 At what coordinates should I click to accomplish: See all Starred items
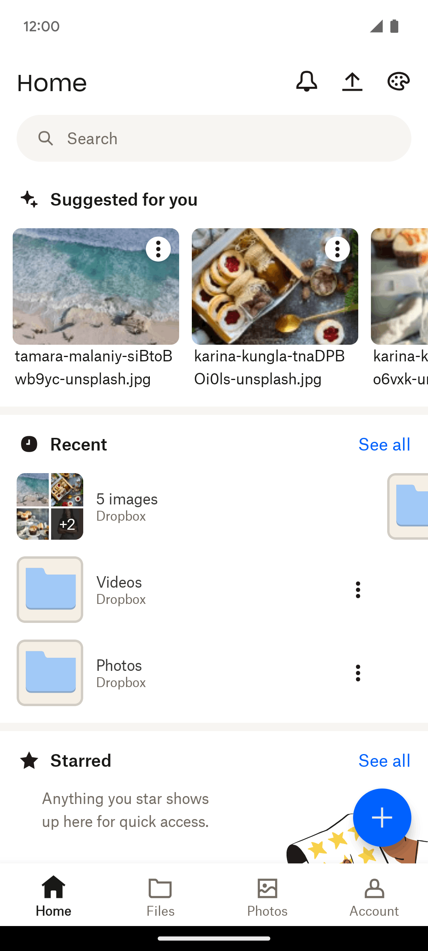coord(384,761)
